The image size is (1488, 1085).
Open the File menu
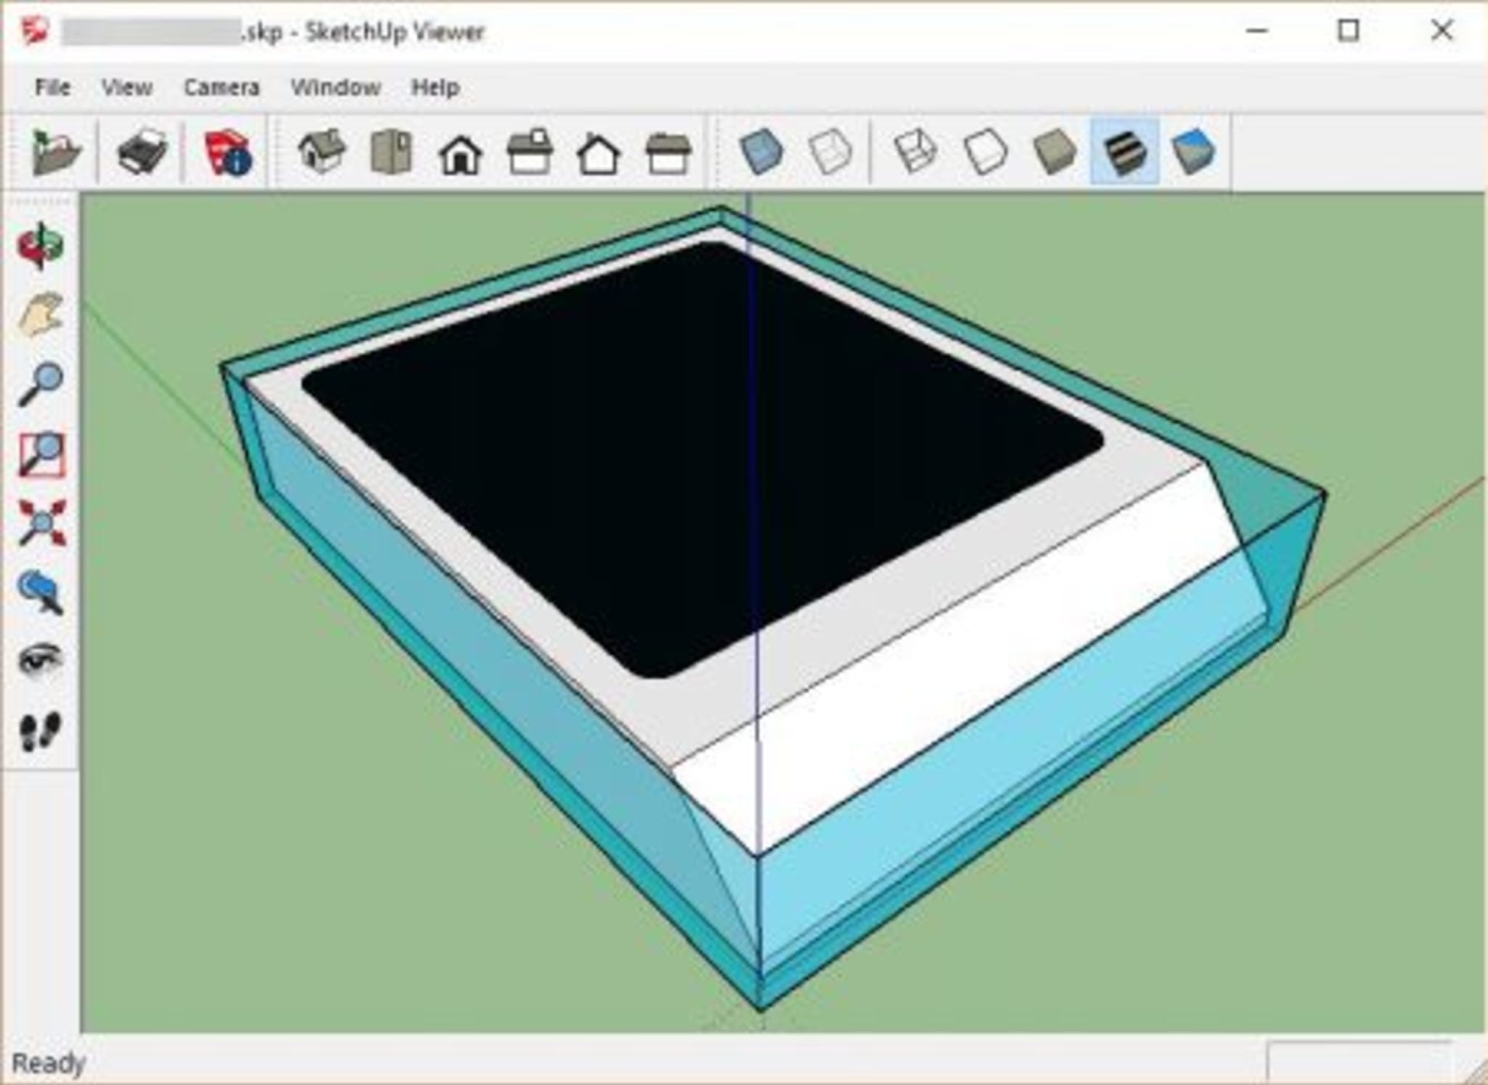(x=52, y=88)
